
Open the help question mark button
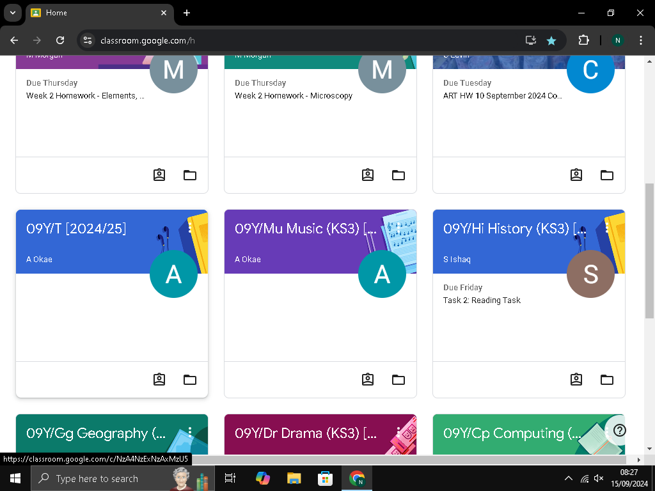pyautogui.click(x=619, y=430)
